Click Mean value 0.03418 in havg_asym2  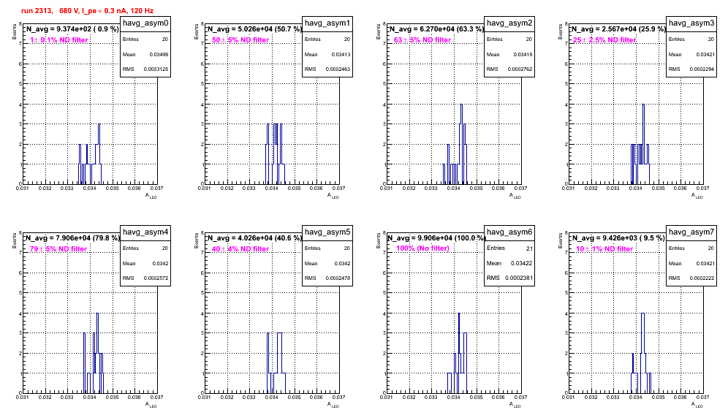523,55
